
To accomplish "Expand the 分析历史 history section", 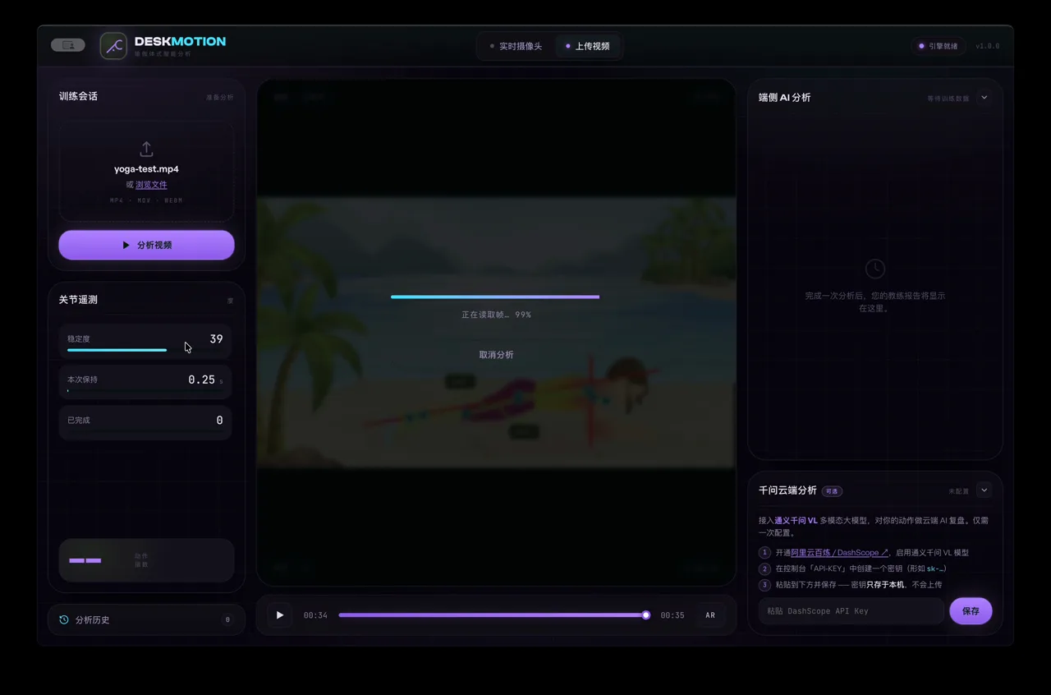I will tap(146, 619).
